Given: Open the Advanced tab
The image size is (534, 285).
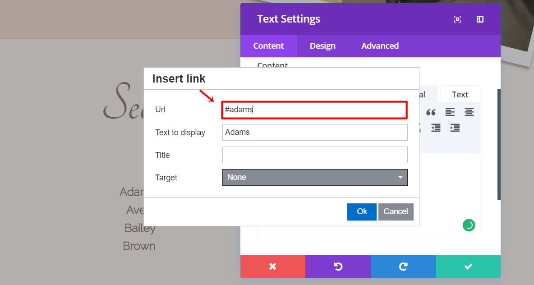Looking at the screenshot, I should (x=380, y=46).
